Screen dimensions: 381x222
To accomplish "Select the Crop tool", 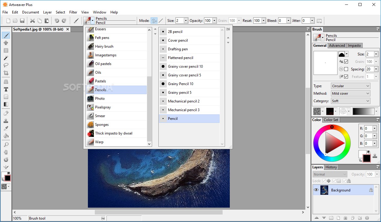I will [6, 73].
